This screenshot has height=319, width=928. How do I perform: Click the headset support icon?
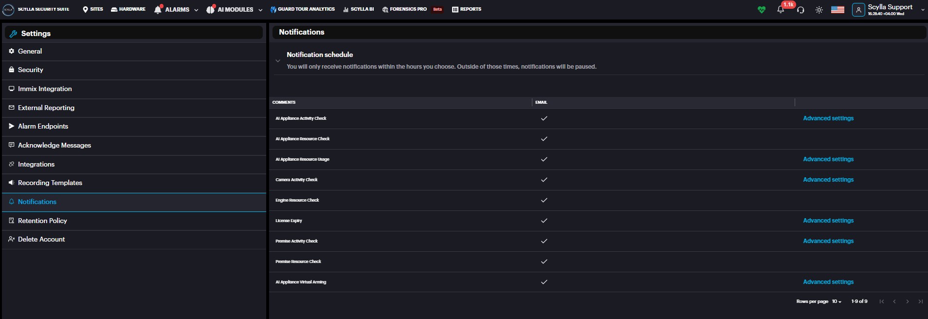(x=801, y=10)
